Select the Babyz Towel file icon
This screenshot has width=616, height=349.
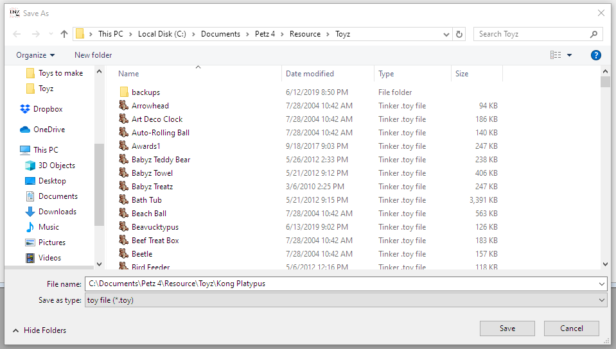pos(124,173)
